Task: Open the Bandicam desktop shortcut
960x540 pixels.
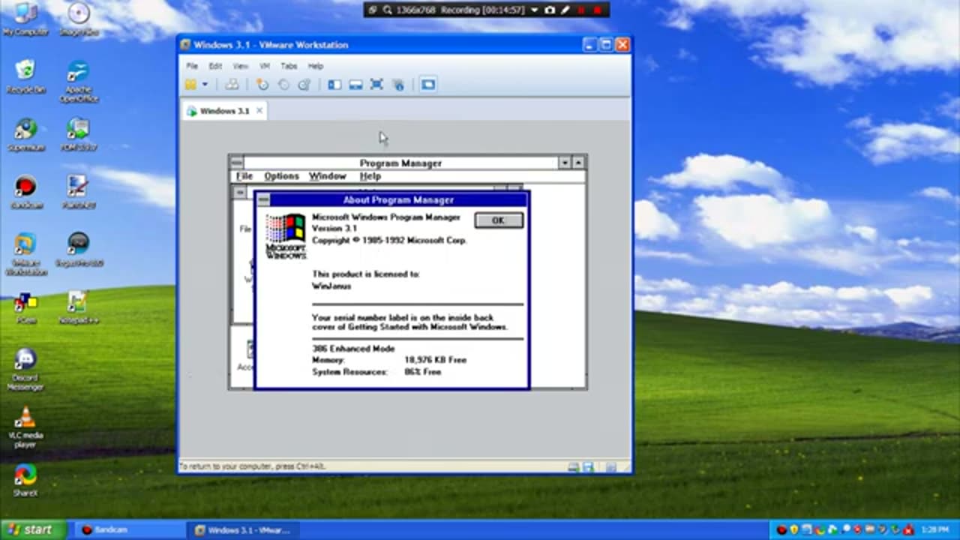Action: (x=25, y=192)
